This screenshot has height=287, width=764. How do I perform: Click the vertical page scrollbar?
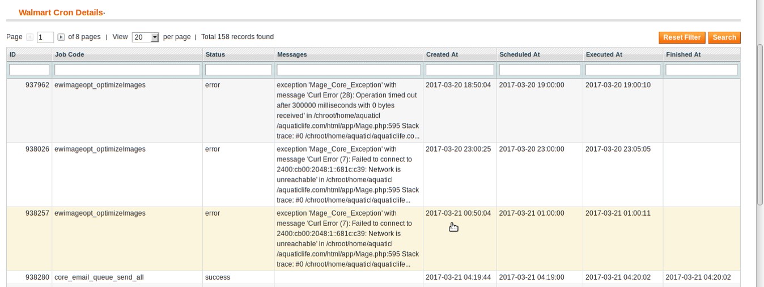click(760, 125)
